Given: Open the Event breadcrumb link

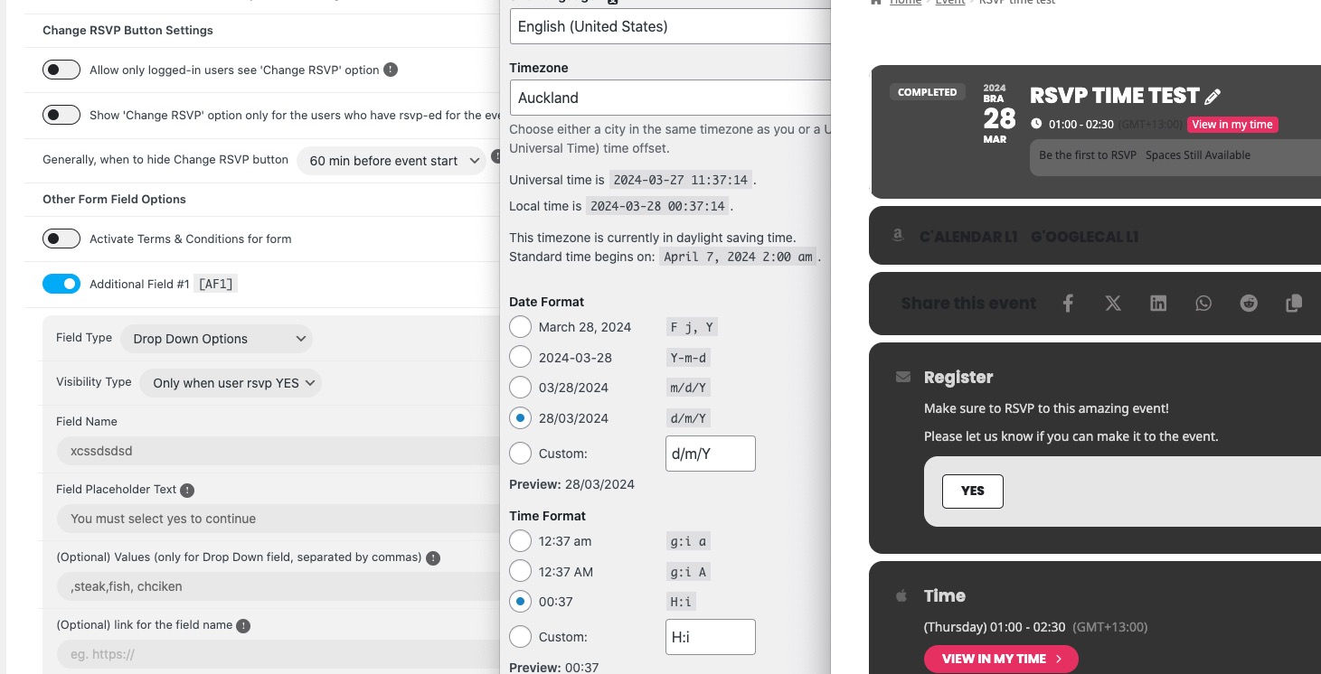Looking at the screenshot, I should 950,3.
